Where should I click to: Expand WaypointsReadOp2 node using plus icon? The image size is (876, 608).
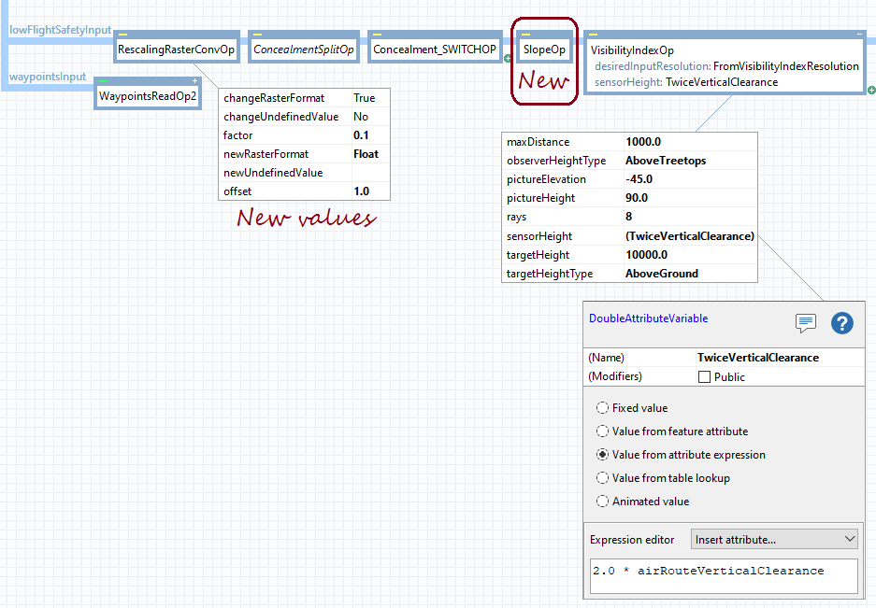[194, 80]
